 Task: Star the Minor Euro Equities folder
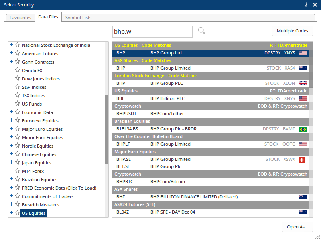(x=18, y=137)
